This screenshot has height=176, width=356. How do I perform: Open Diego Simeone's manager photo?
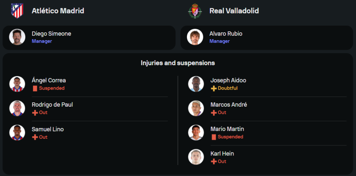pyautogui.click(x=17, y=37)
